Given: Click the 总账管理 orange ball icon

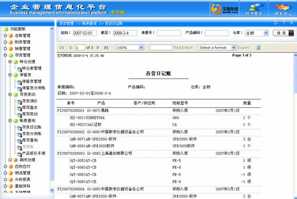Looking at the screenshot, I should pos(11,35).
